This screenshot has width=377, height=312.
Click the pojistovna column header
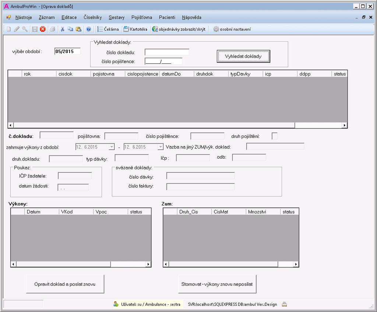coord(108,74)
